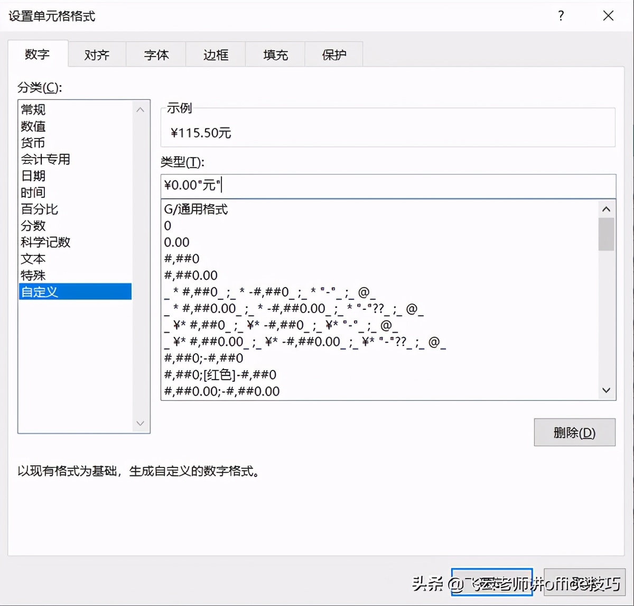Select the 时间 category
The image size is (634, 606).
point(75,192)
